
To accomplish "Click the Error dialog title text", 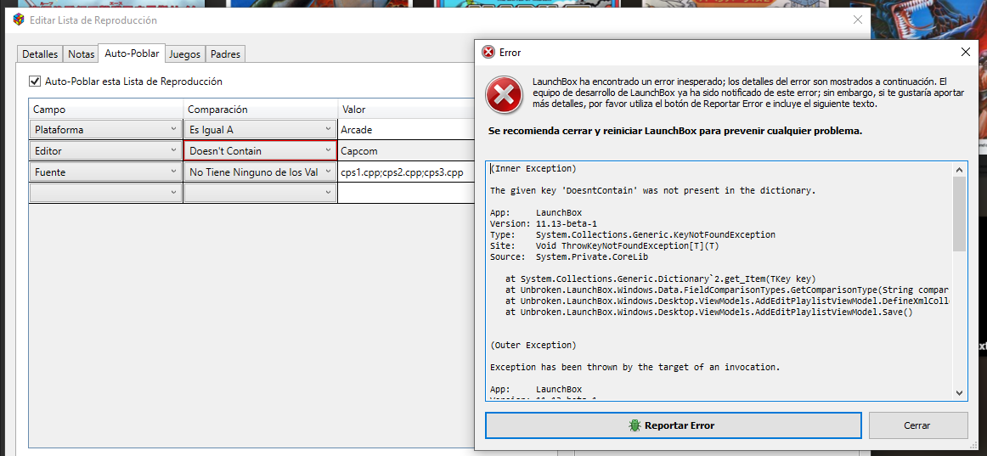I will pos(510,53).
